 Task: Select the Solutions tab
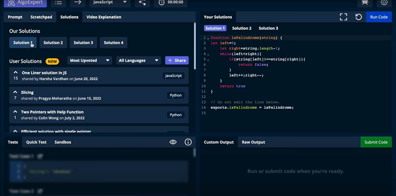click(69, 17)
